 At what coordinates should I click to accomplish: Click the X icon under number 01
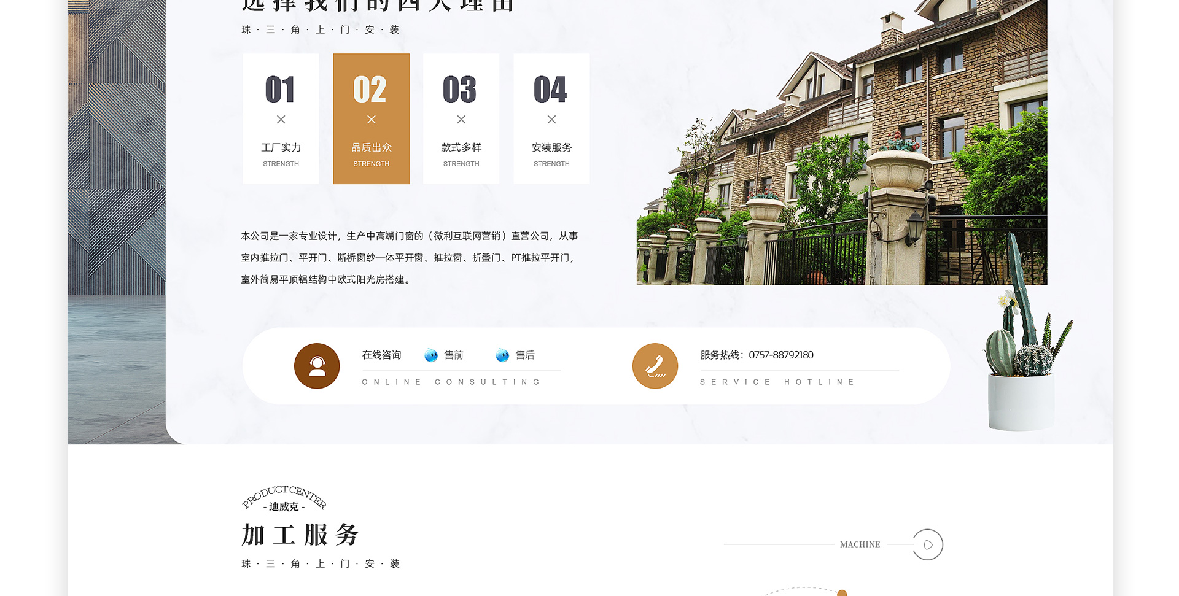(281, 120)
